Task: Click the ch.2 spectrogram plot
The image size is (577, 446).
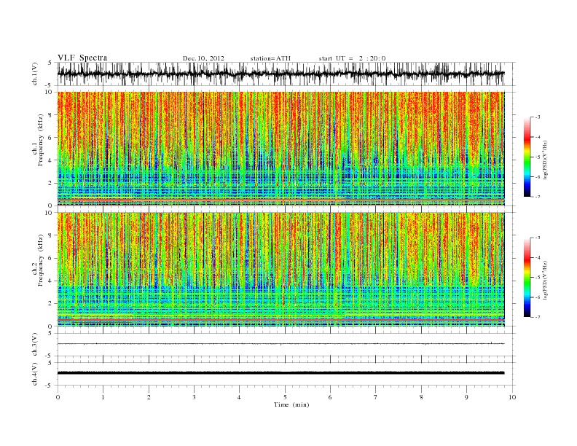Action: (280, 270)
